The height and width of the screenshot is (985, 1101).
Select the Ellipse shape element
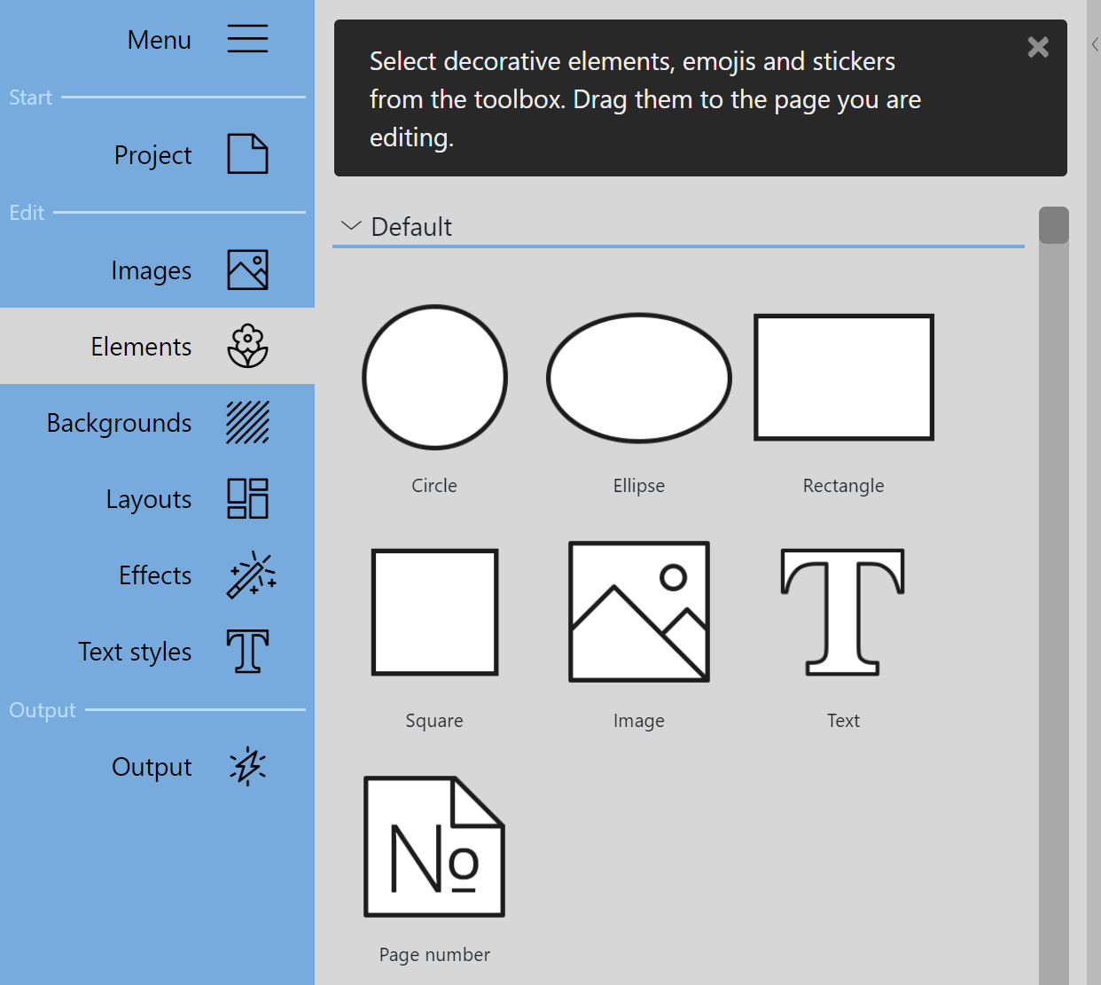click(x=638, y=377)
